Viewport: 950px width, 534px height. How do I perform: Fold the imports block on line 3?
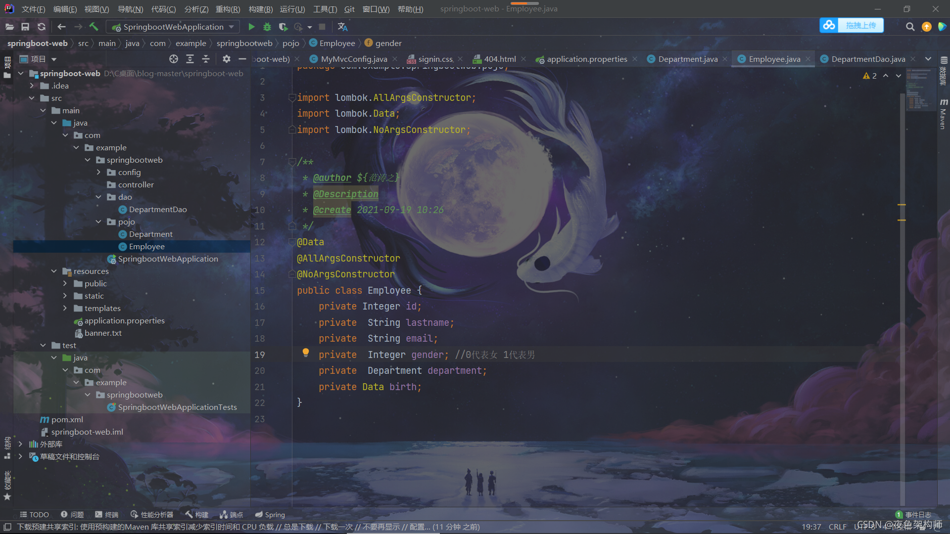[x=292, y=97]
